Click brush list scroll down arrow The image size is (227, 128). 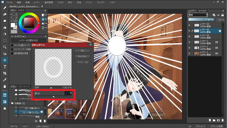45,116
